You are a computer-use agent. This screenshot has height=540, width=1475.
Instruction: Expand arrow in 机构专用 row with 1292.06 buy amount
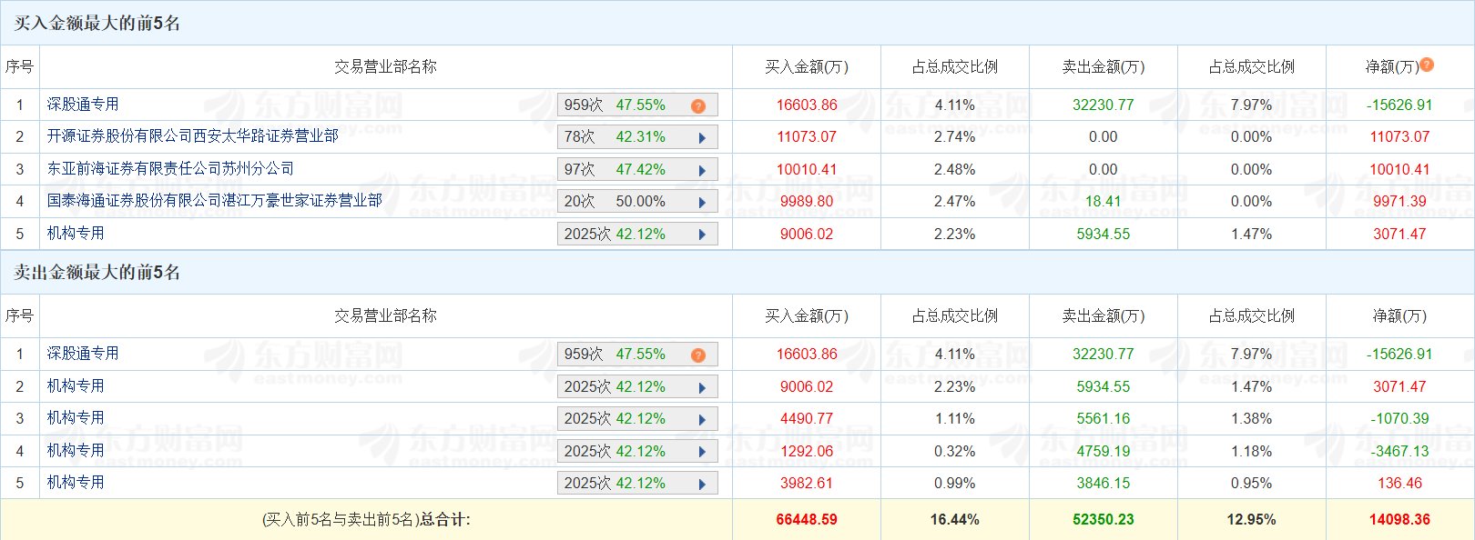(x=702, y=452)
